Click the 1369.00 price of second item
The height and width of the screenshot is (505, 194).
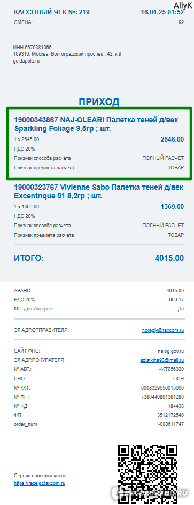(x=172, y=206)
